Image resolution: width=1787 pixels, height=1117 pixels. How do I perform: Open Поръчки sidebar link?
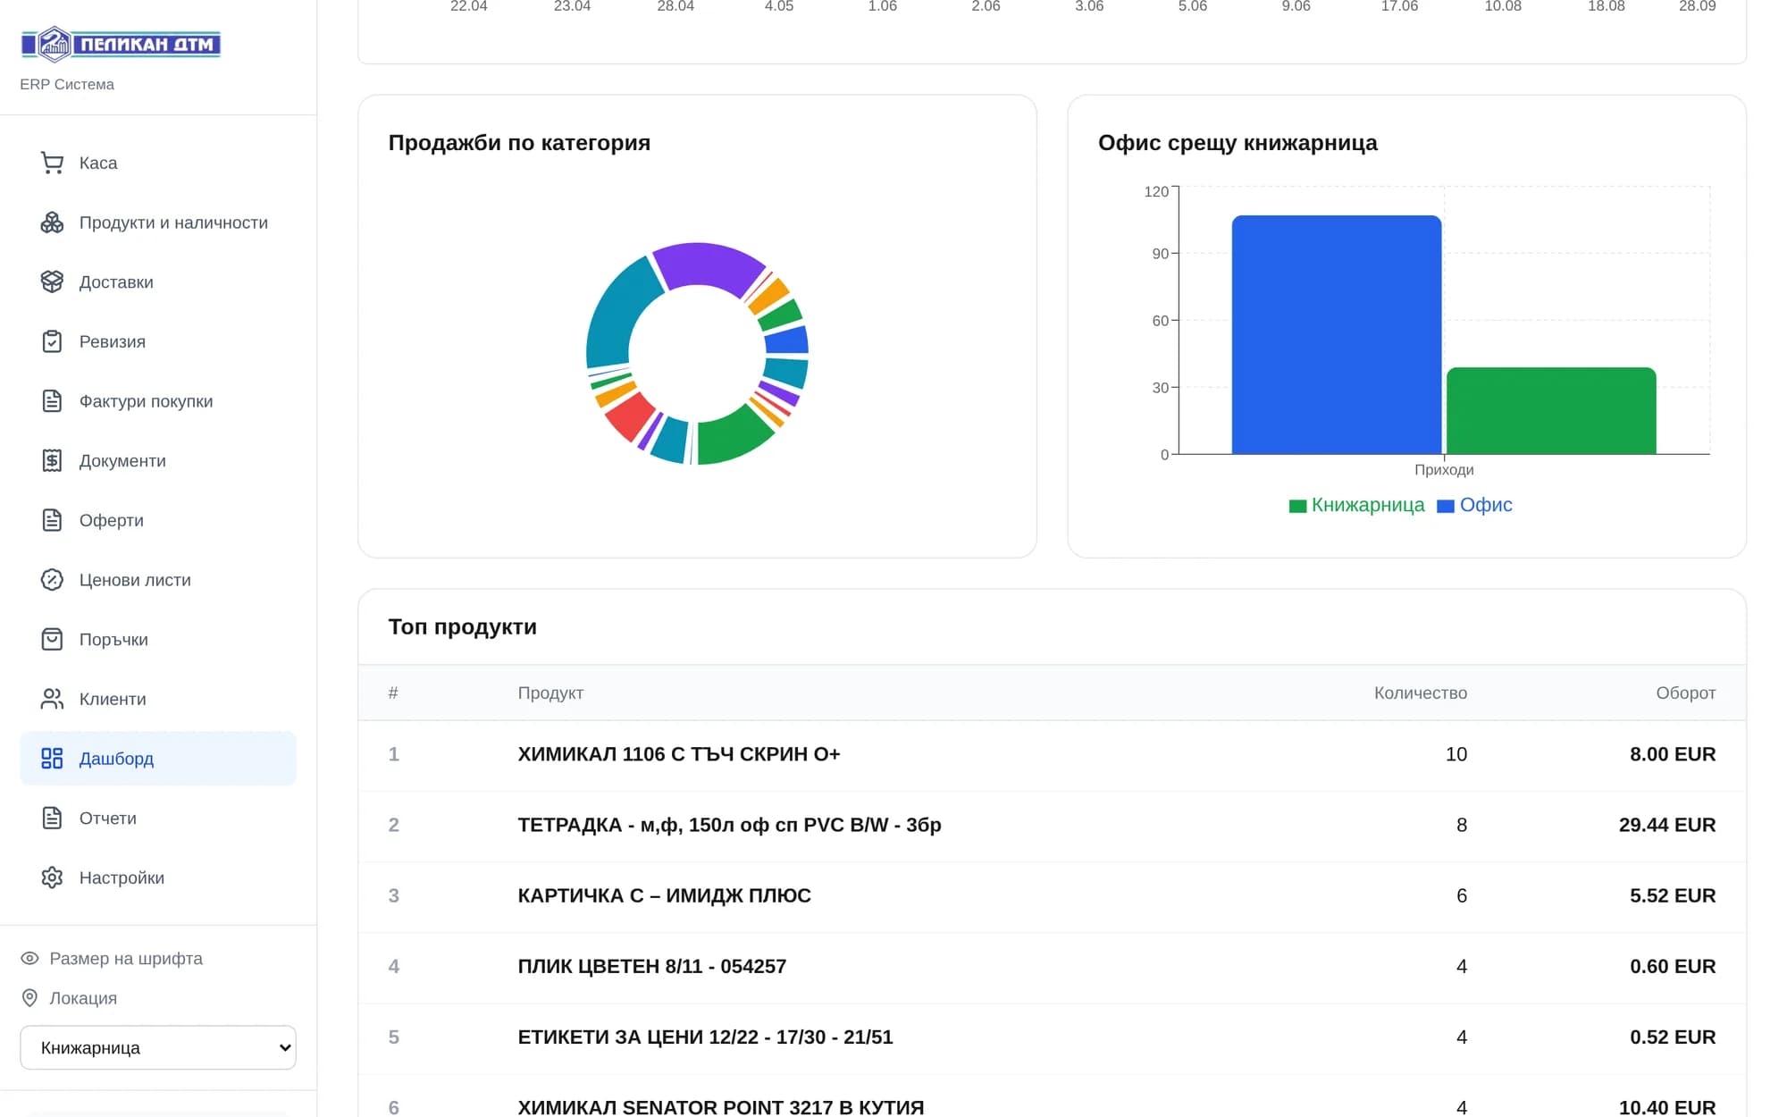pos(158,639)
